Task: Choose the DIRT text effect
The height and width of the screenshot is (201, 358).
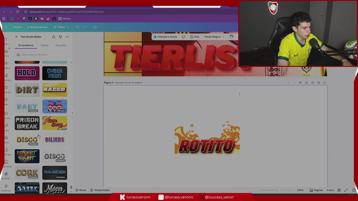Action: click(x=27, y=90)
